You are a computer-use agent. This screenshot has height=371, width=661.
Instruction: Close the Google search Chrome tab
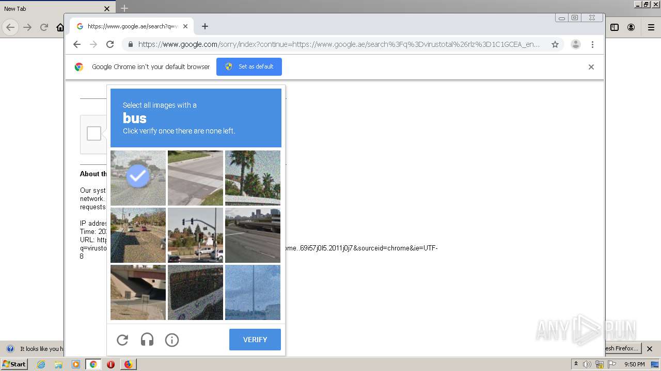[x=185, y=26]
